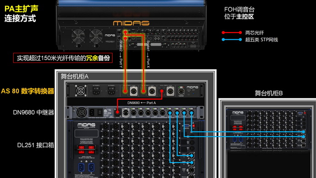Click the 舞台机柜B cabinet title
316x178 pixels.
click(x=269, y=93)
